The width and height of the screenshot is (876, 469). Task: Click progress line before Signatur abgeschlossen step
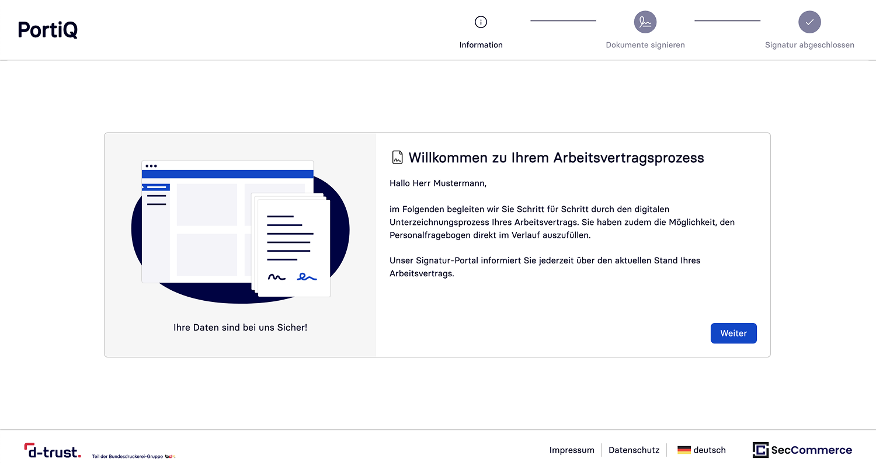click(x=727, y=21)
